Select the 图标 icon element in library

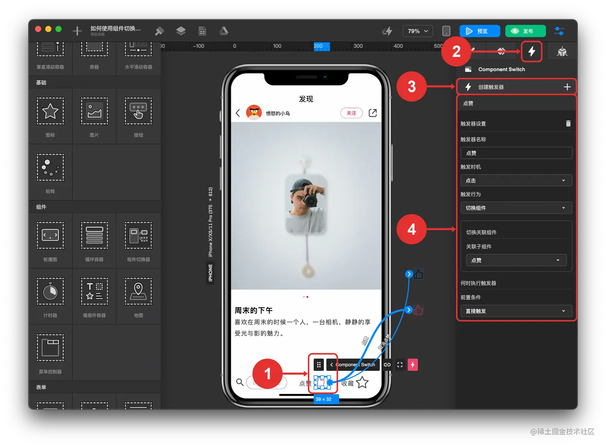click(x=50, y=116)
